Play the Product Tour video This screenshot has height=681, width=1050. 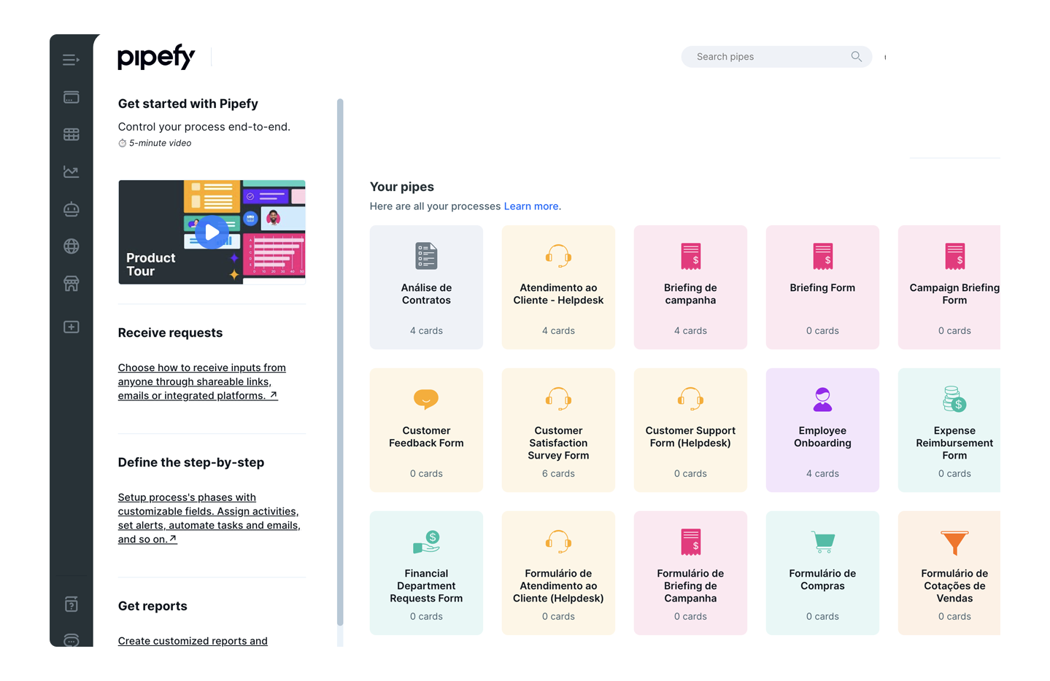[212, 232]
